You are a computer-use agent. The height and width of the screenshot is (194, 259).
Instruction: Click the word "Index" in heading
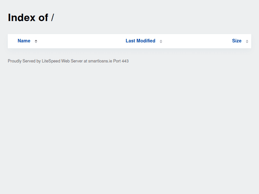22,18
